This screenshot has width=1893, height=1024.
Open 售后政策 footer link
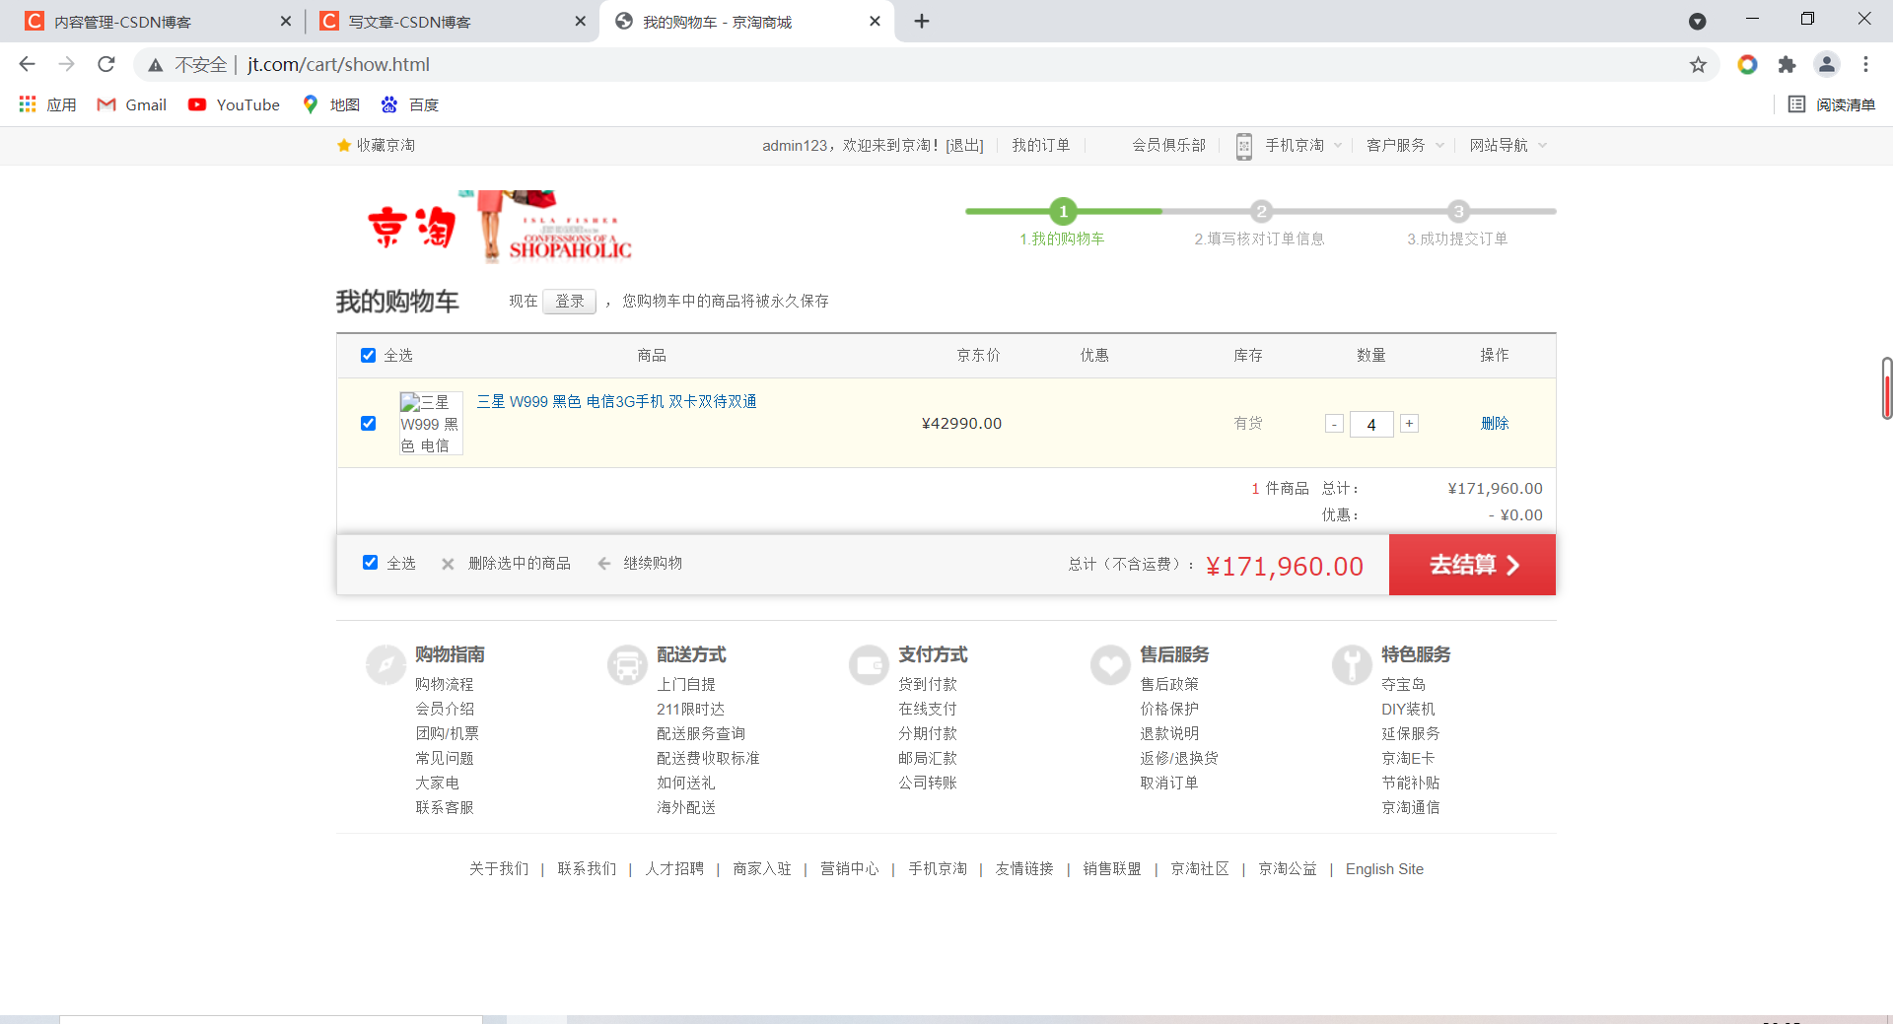click(x=1169, y=684)
